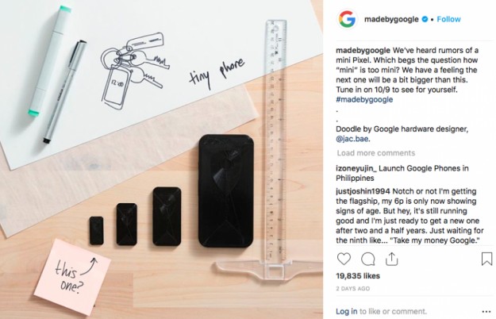
Task: Open the three-dot more options menu
Action: [486, 312]
